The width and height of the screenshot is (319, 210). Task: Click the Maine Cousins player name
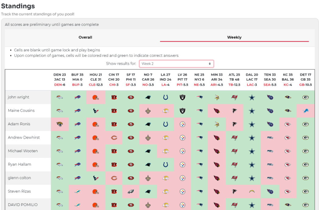21,111
